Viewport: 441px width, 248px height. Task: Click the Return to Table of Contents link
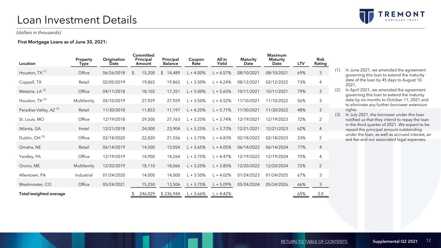coord(314,242)
